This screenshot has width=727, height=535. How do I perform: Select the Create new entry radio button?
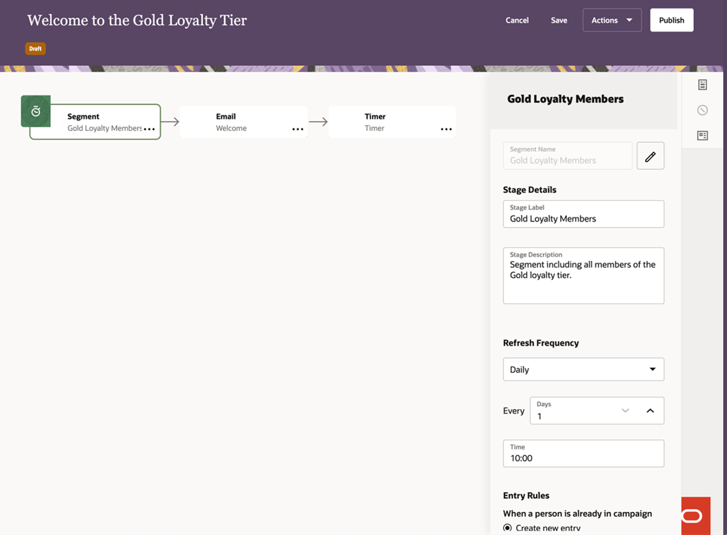pyautogui.click(x=508, y=528)
